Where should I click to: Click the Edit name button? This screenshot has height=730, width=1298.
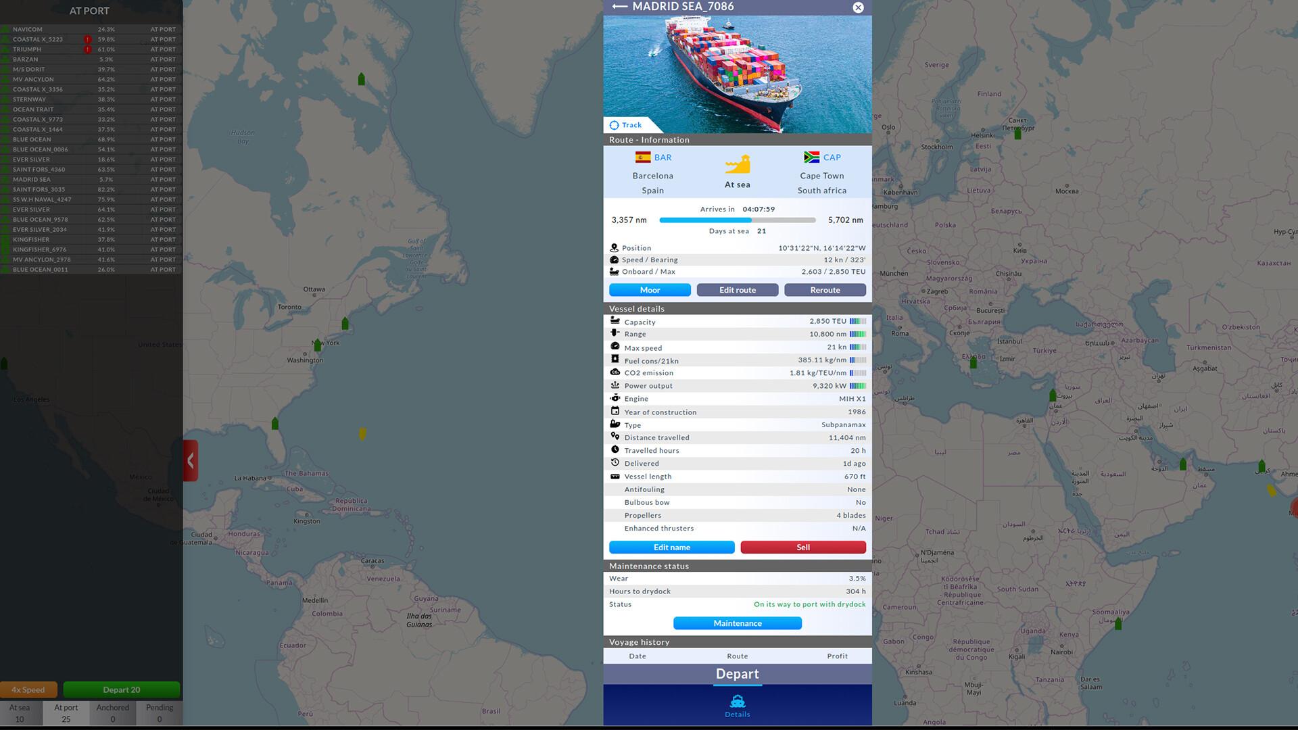[671, 547]
